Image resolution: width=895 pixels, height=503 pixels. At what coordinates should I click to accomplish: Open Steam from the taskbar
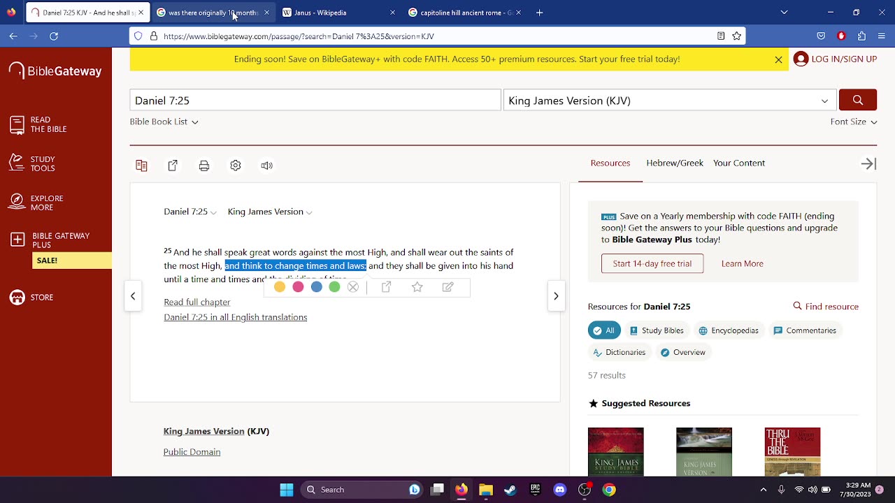pyautogui.click(x=510, y=490)
